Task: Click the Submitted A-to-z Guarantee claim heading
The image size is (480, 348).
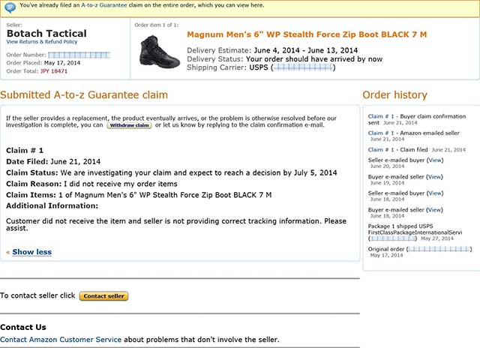Action: click(x=84, y=95)
